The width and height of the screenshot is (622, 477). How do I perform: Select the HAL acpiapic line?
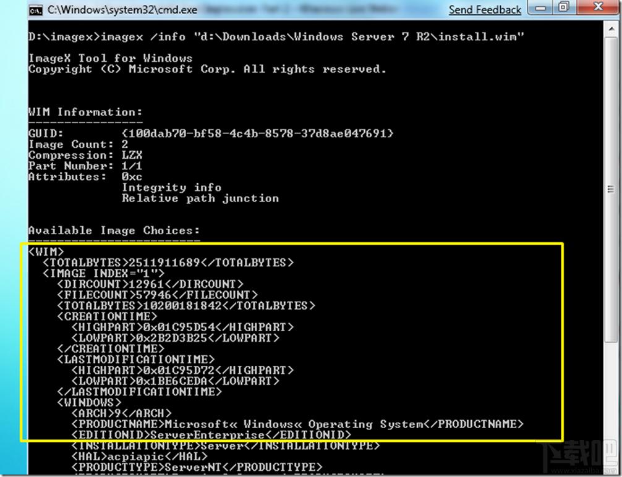pyautogui.click(x=139, y=457)
